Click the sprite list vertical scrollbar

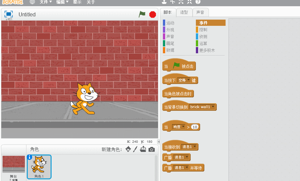pos(156,168)
